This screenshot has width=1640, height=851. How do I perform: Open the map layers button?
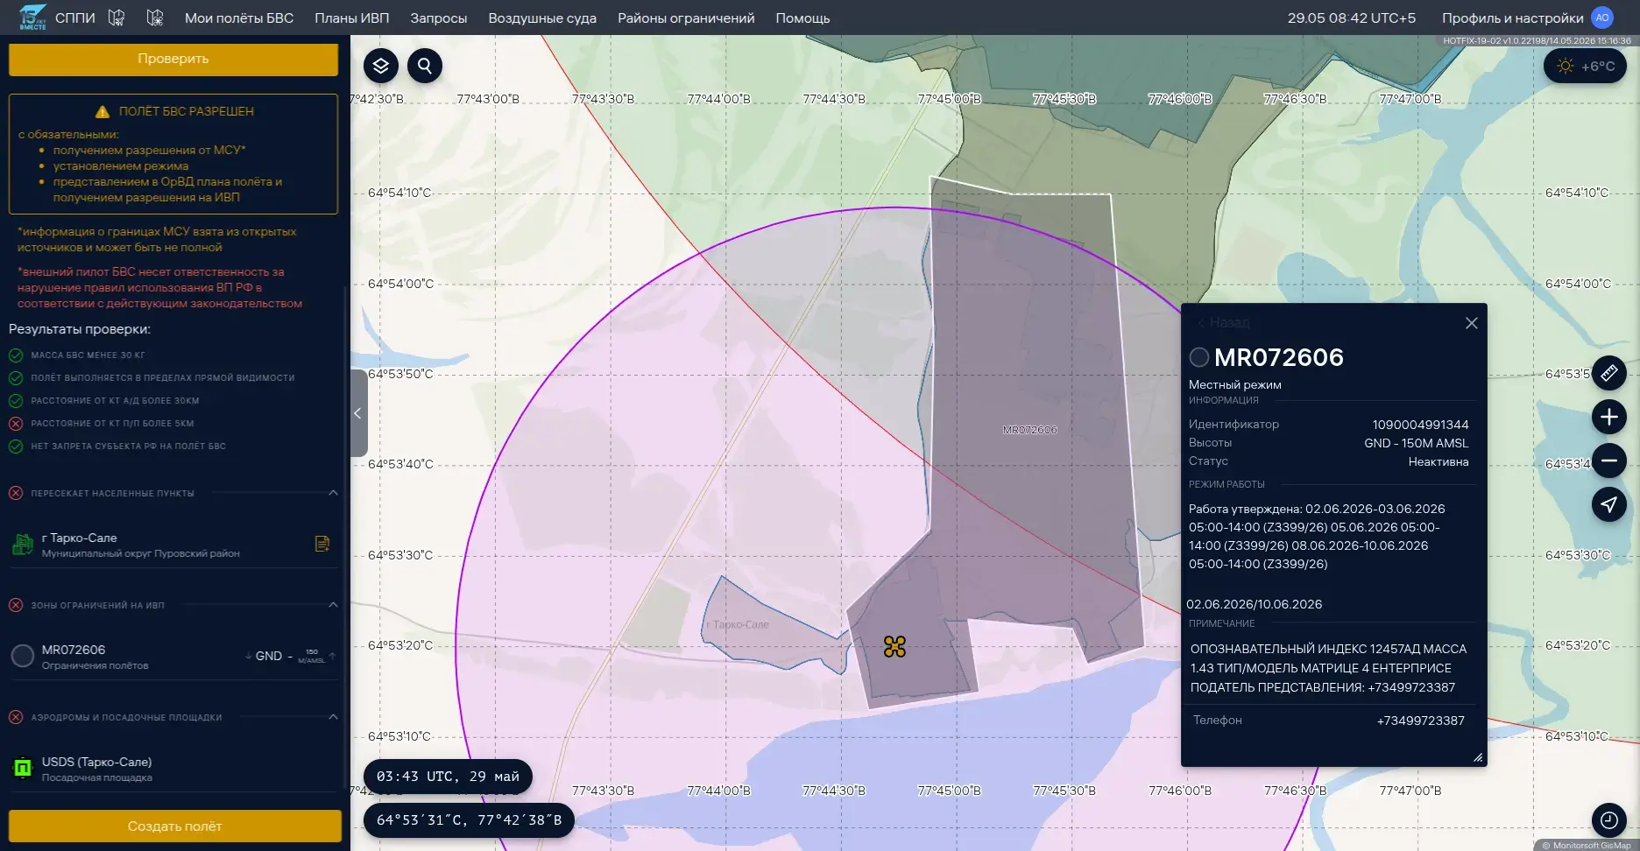click(381, 66)
